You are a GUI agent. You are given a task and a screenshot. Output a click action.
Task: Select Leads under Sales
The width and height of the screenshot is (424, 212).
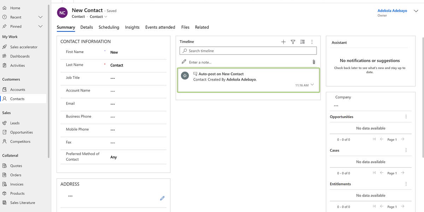15,123
